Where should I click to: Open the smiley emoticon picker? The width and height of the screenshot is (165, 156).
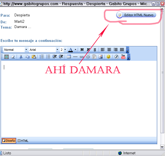[108, 57]
